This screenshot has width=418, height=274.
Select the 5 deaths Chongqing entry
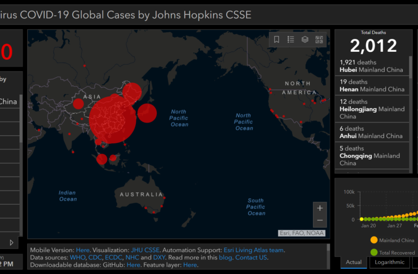[372, 156]
